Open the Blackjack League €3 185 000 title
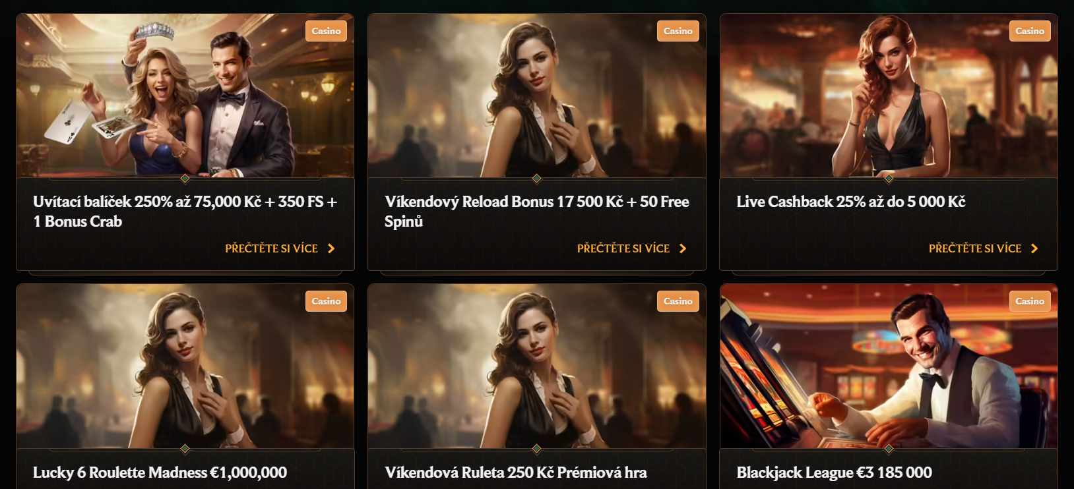Viewport: 1074px width, 489px height. 835,473
